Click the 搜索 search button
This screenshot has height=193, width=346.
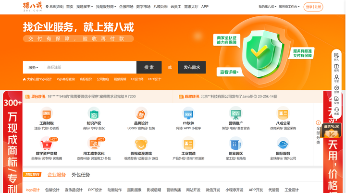point(149,67)
